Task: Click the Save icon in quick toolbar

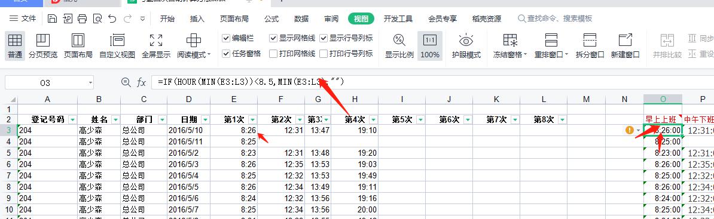Action: (x=53, y=18)
